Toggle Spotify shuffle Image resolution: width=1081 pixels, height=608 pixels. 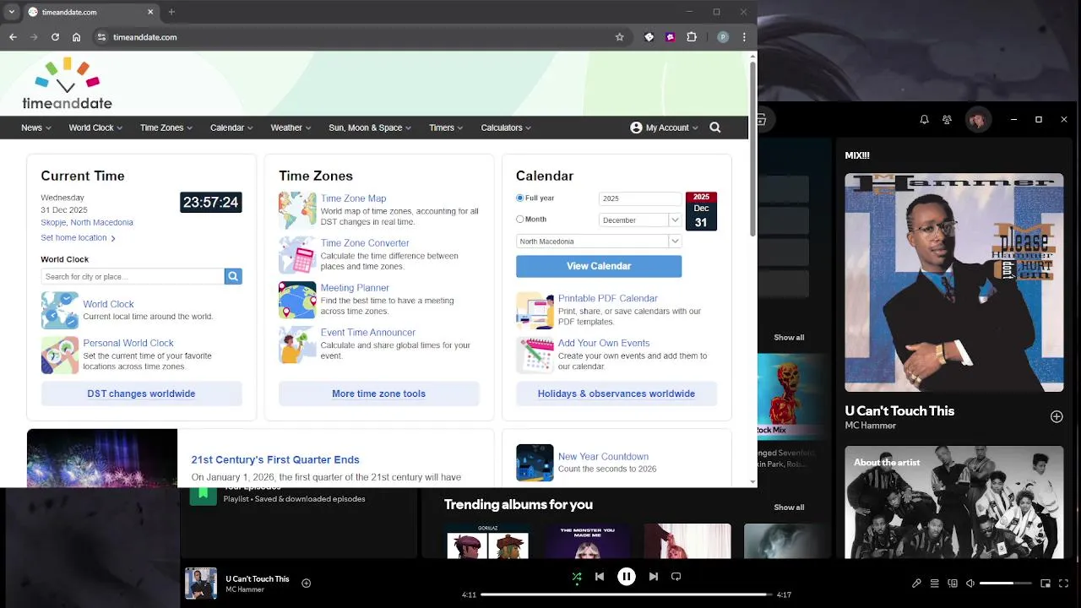[577, 577]
